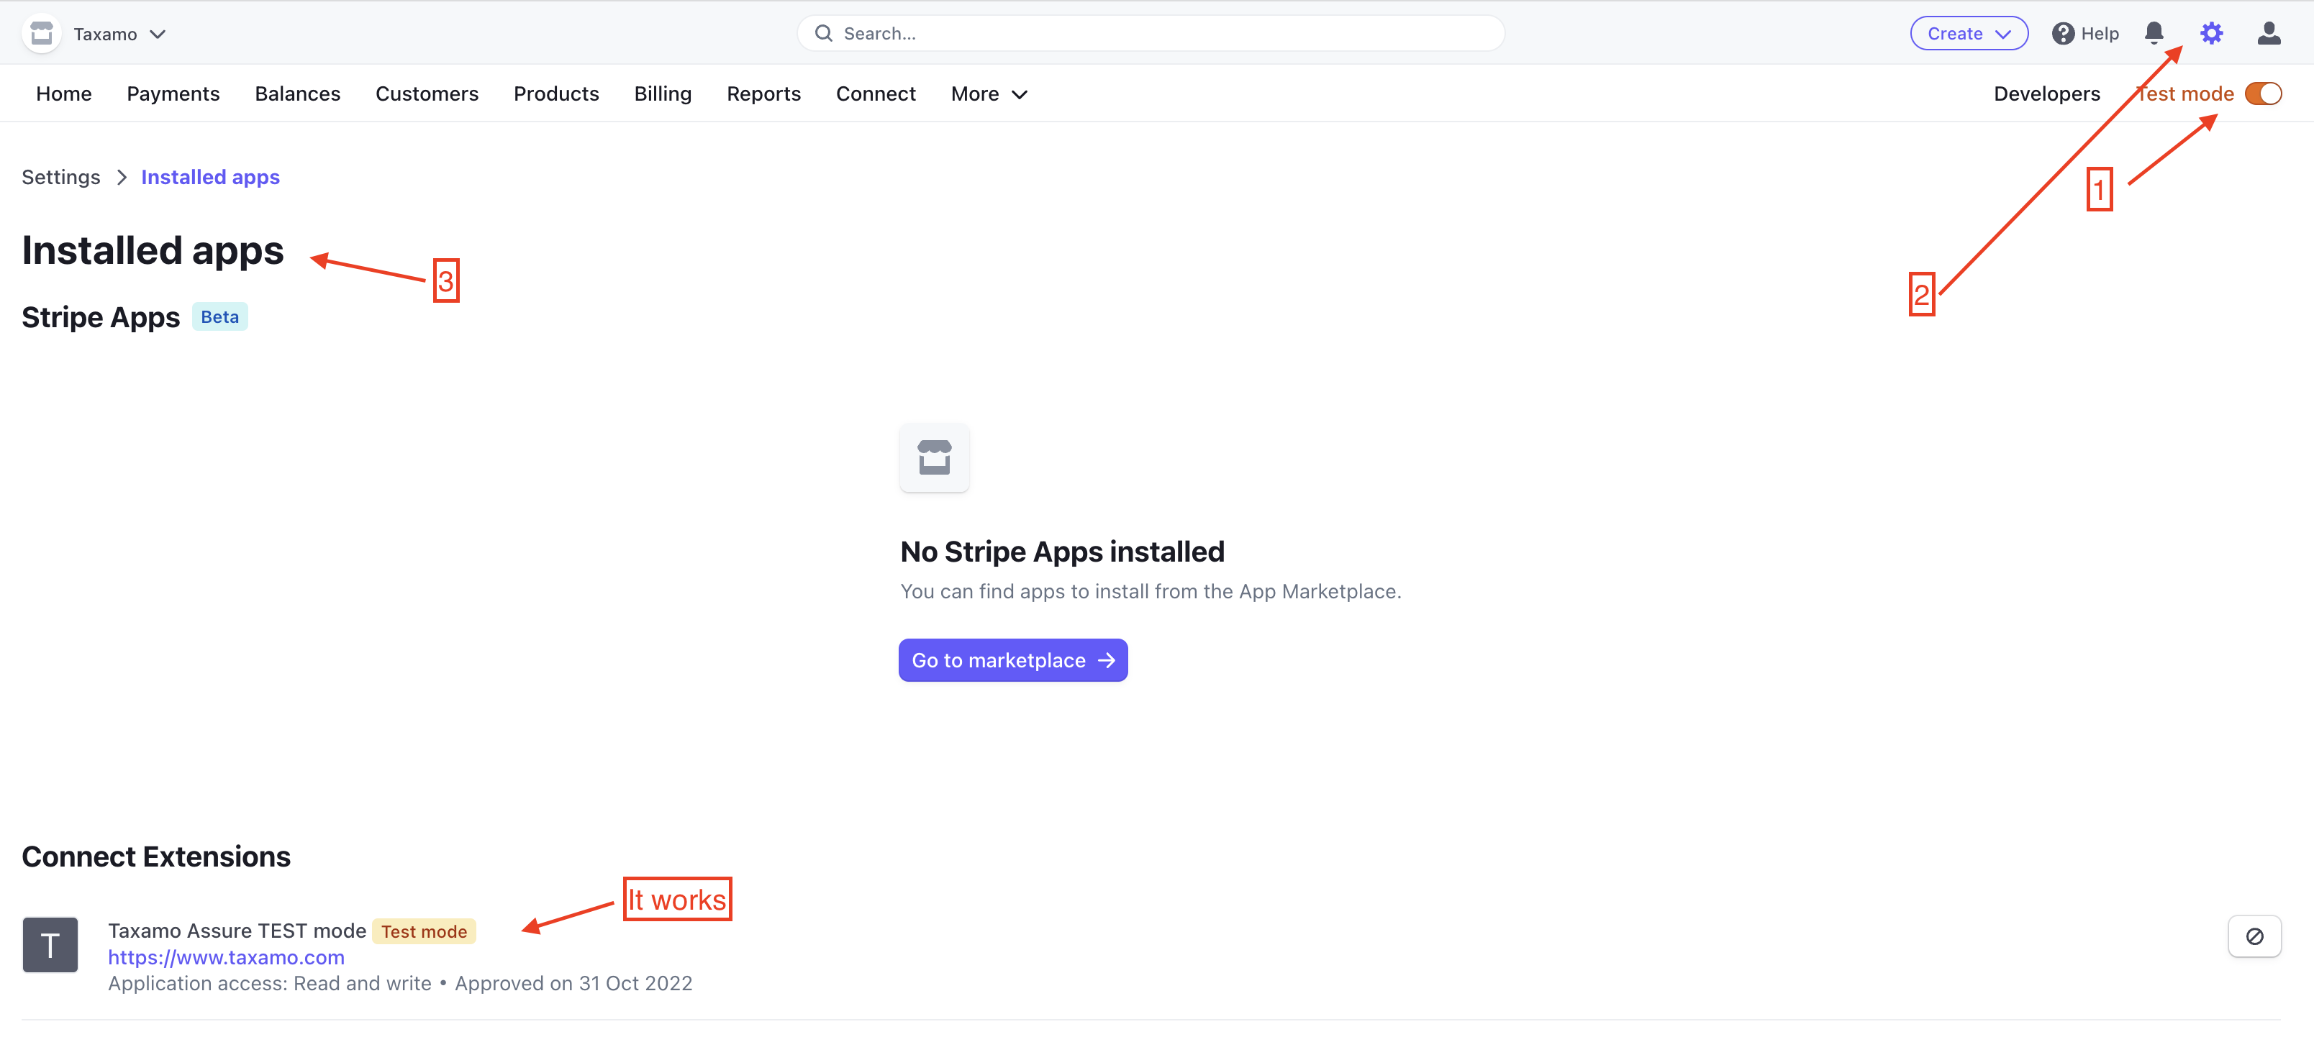
Task: Open settings via the gear icon
Action: tap(2210, 33)
